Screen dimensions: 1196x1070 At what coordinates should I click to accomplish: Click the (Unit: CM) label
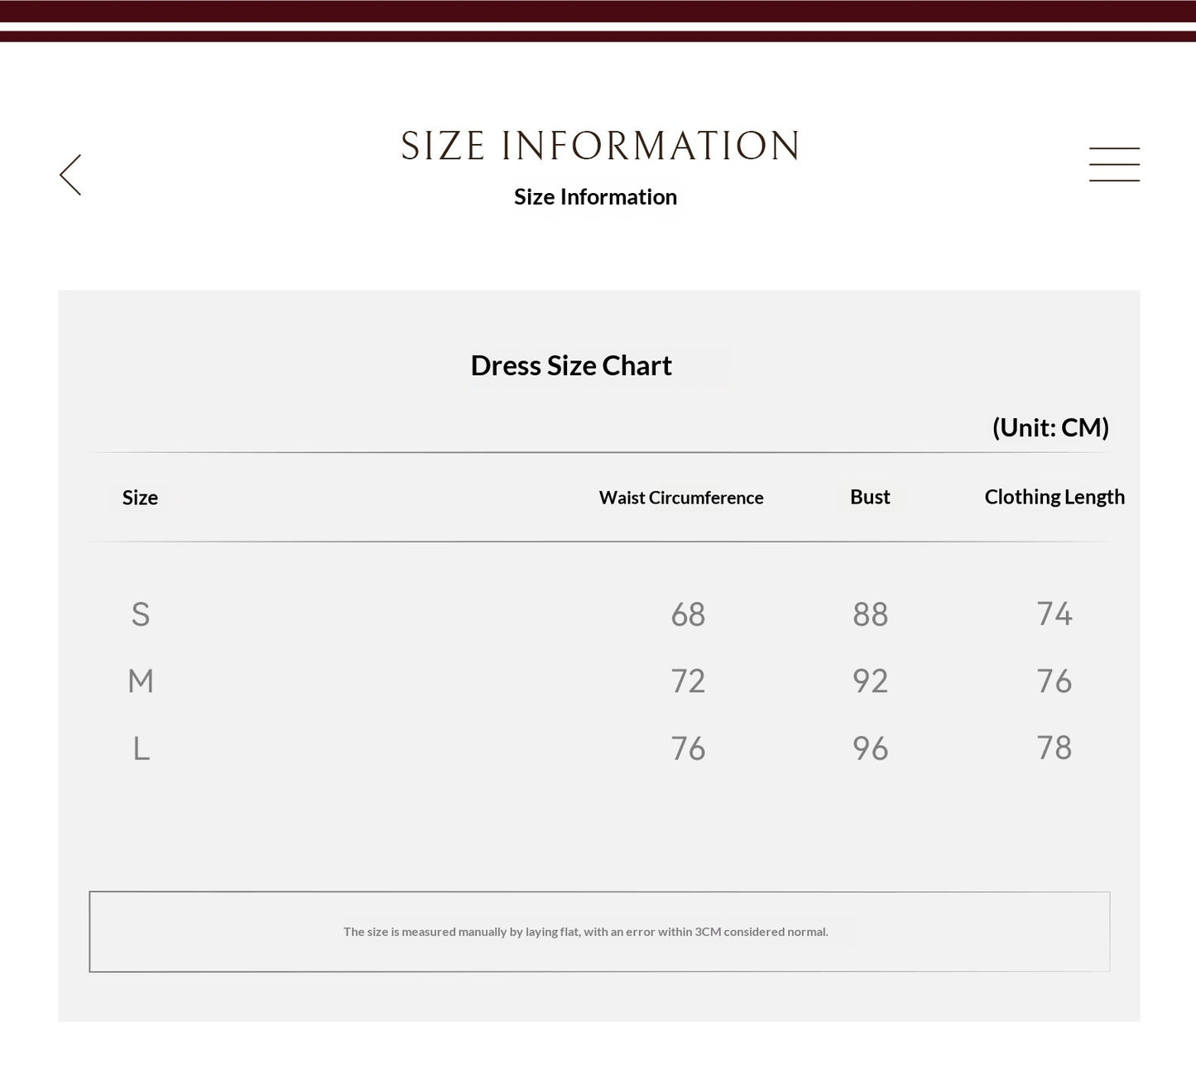tap(1050, 427)
